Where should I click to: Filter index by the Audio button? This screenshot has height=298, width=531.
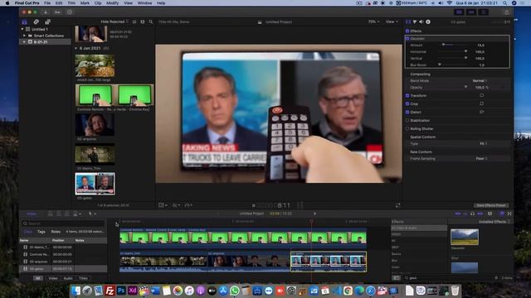(68, 278)
